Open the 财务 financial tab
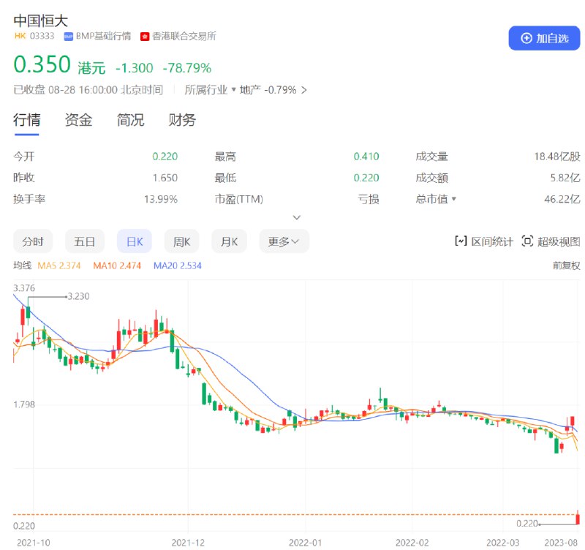Image resolution: width=585 pixels, height=550 pixels. pyautogui.click(x=181, y=121)
